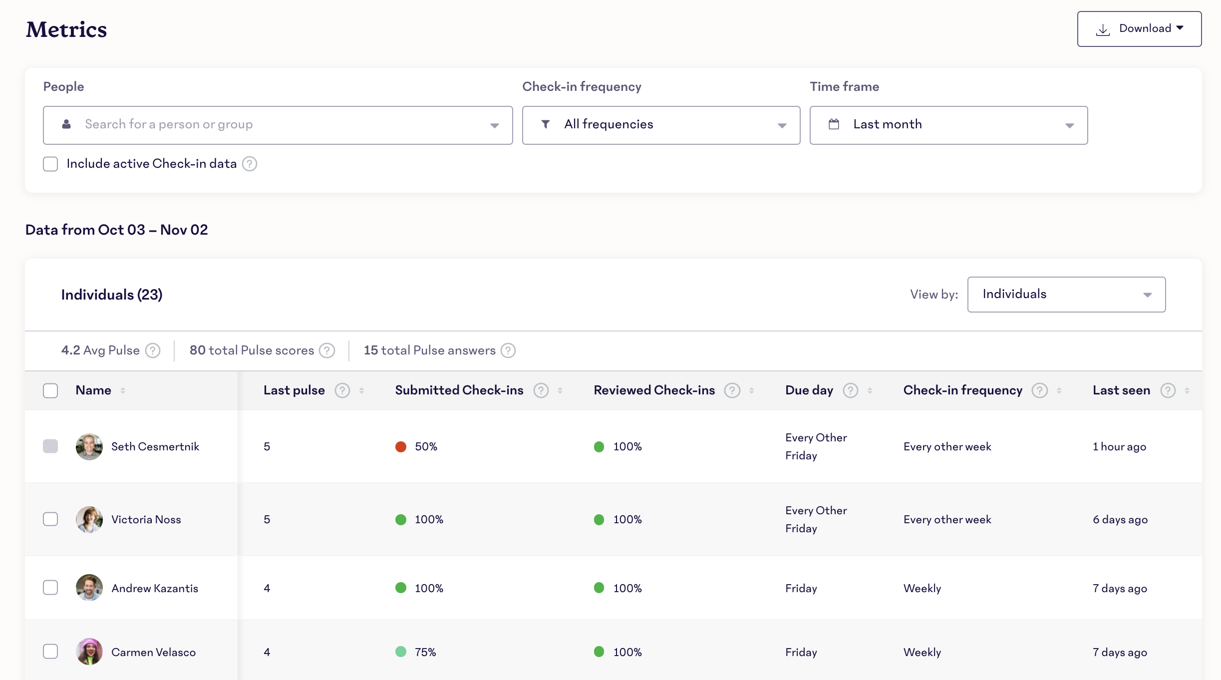
Task: Click Seth Cesmertnik's avatar
Action: (x=89, y=446)
